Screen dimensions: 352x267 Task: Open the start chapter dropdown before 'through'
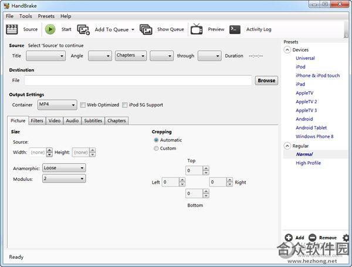tap(162, 56)
